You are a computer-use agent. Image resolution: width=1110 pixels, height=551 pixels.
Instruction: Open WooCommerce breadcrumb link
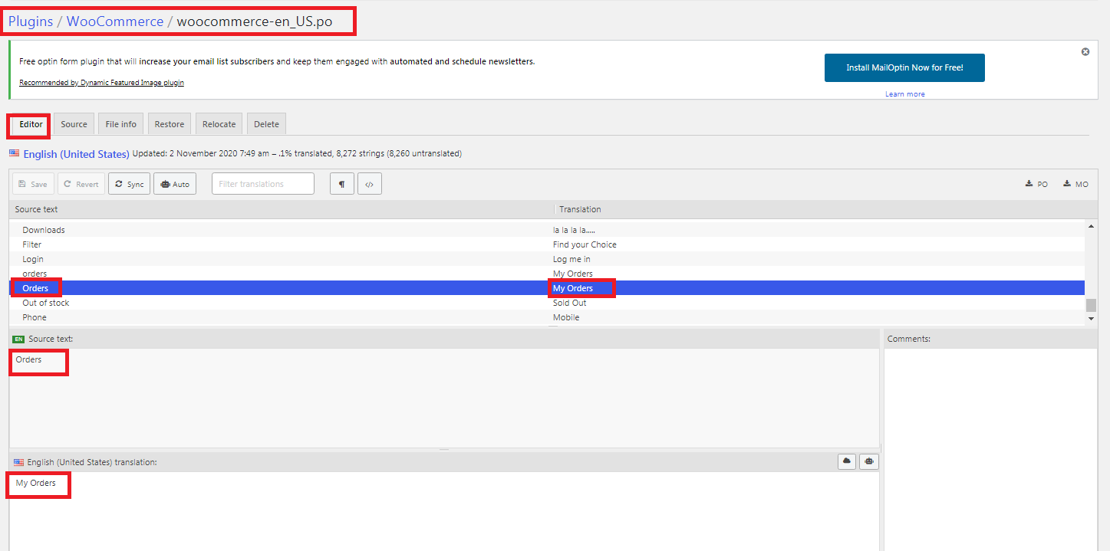tap(115, 21)
